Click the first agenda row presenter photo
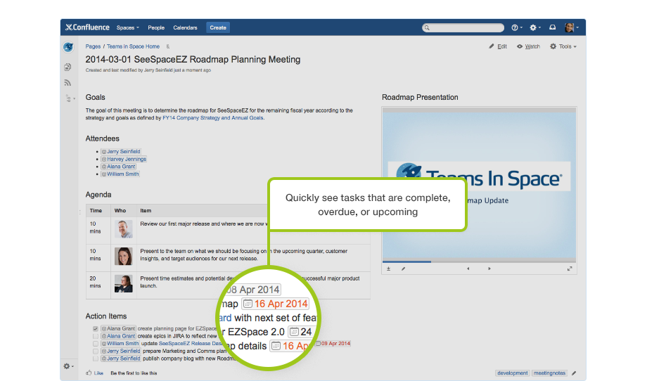647x381 pixels. pyautogui.click(x=123, y=229)
